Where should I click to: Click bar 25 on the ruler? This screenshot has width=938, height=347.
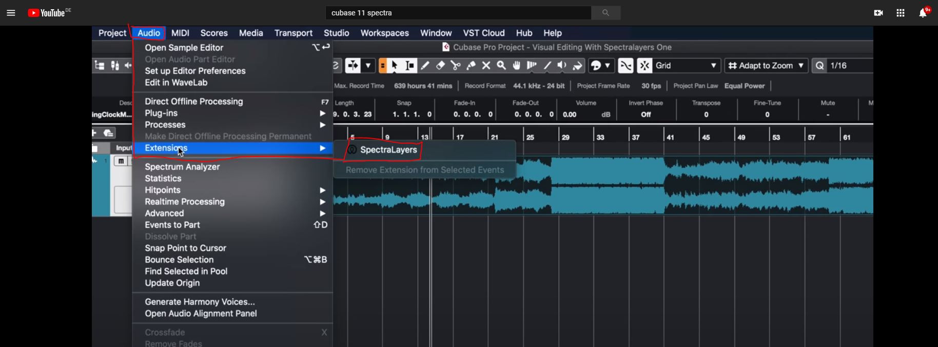[x=530, y=137]
